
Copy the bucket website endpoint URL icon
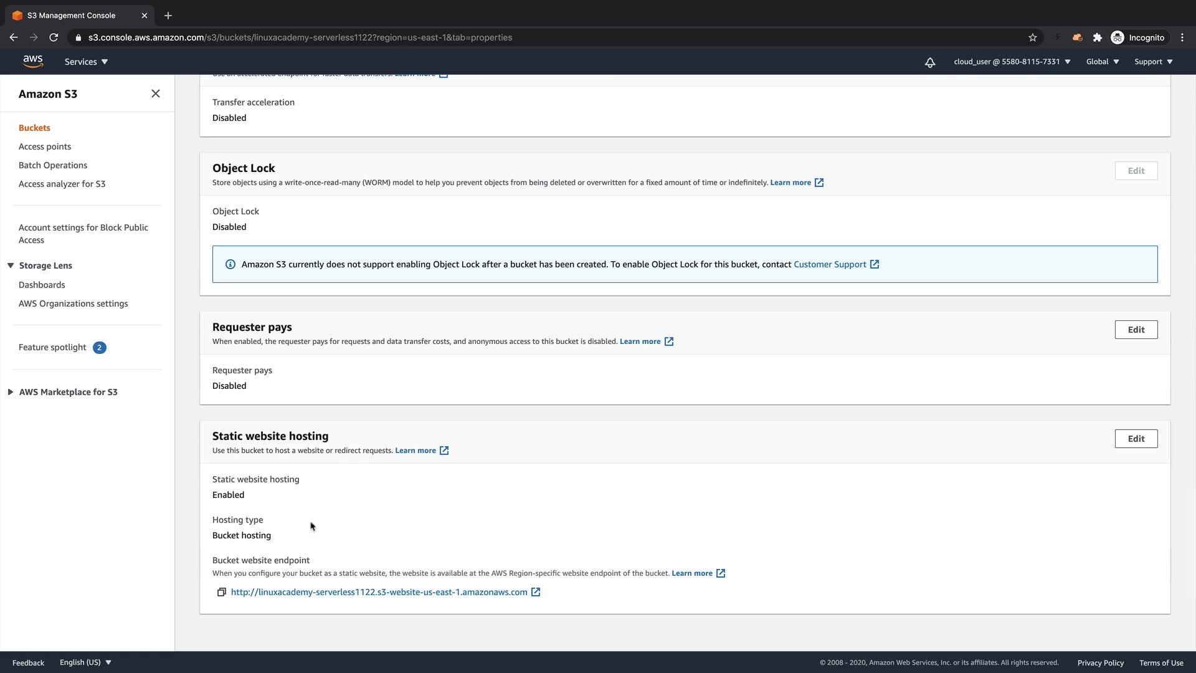(x=221, y=592)
